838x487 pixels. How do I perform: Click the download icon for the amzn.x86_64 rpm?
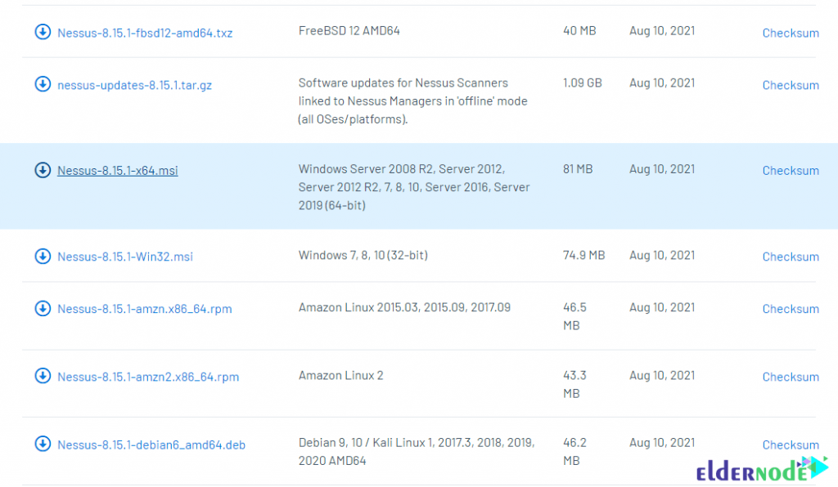pyautogui.click(x=42, y=309)
